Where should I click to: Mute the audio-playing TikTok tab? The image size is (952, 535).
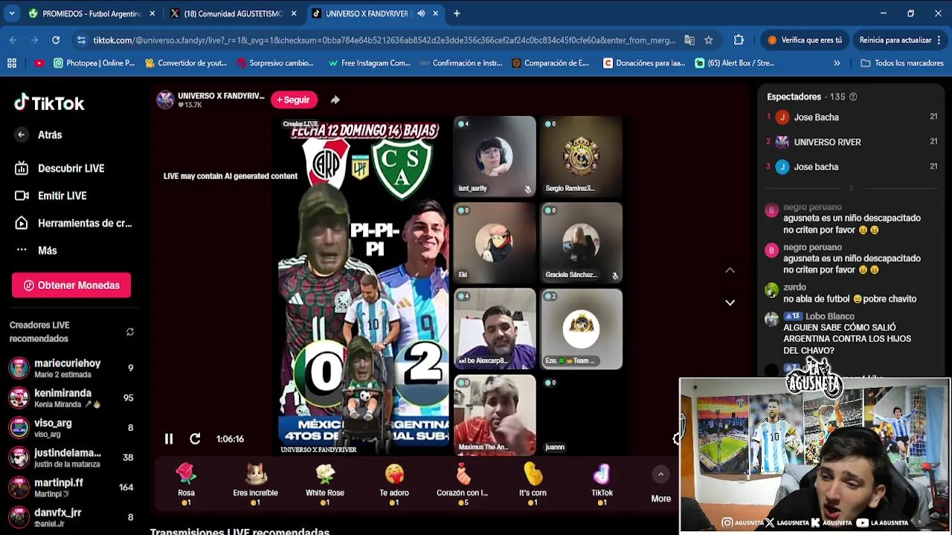pos(421,13)
